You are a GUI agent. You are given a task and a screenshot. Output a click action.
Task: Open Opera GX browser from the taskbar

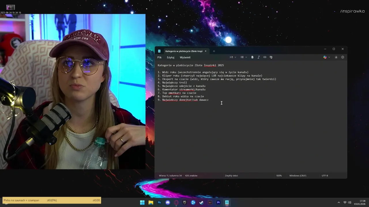coord(176,202)
